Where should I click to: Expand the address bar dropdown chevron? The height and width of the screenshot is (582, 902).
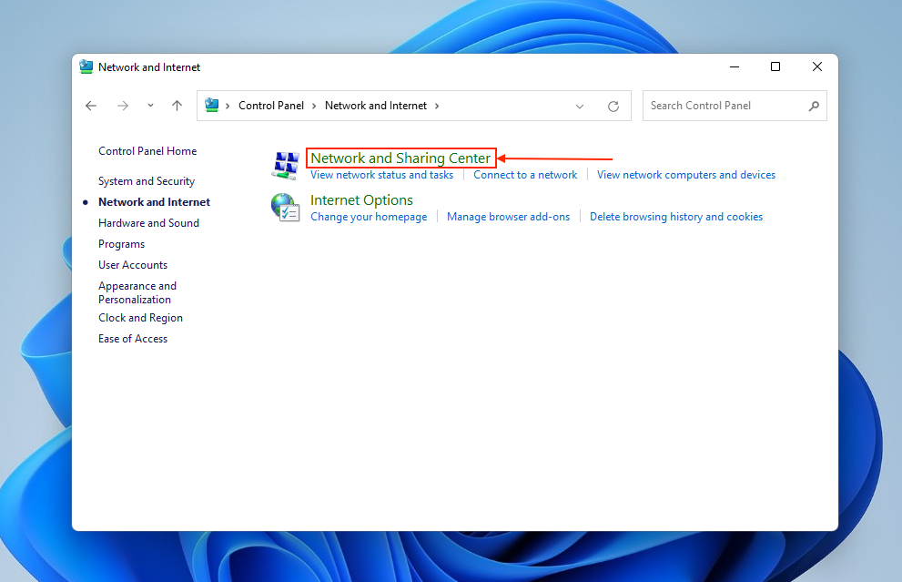[x=580, y=106]
